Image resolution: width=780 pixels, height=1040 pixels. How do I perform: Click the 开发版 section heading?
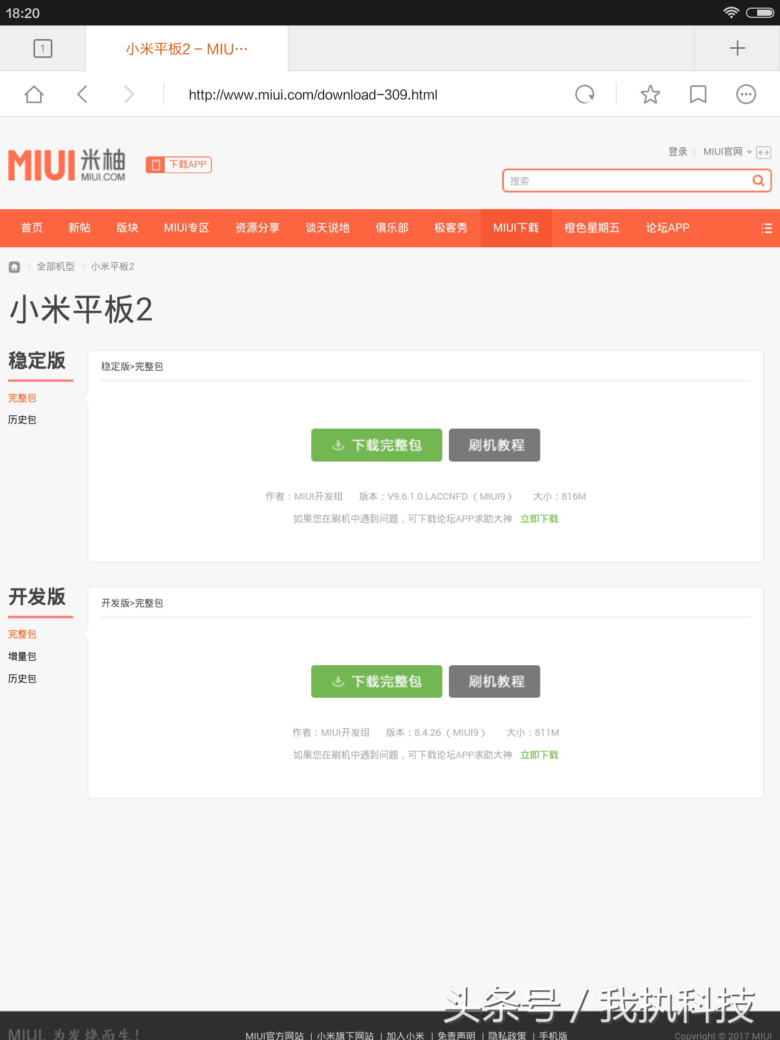click(x=37, y=597)
